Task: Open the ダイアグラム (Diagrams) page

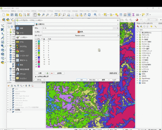Action: (23, 46)
